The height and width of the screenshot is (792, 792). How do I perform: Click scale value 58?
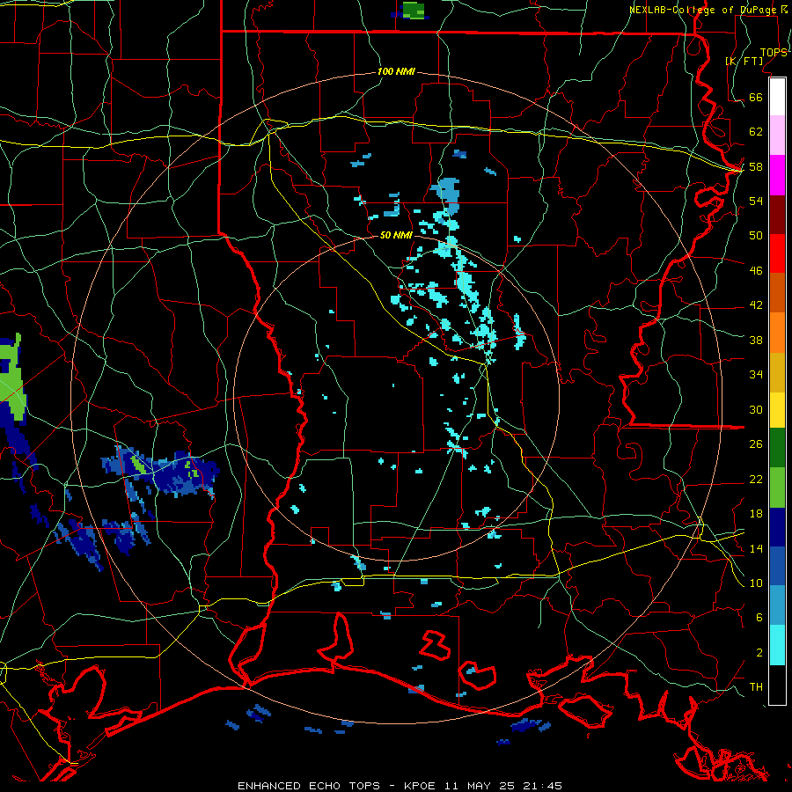point(756,166)
